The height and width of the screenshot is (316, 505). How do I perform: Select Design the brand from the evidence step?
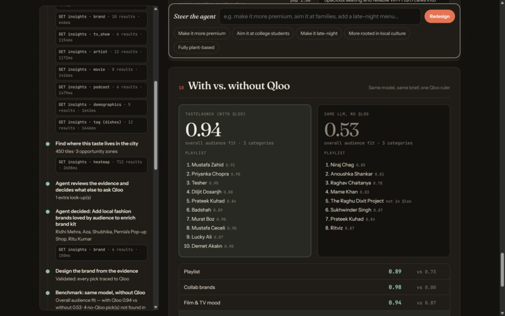click(x=96, y=271)
